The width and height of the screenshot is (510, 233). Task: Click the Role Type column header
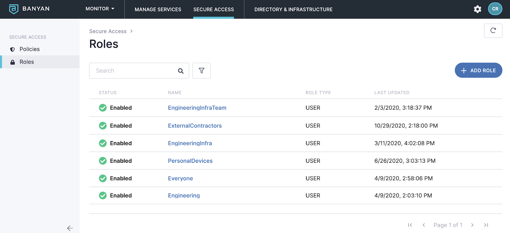318,93
